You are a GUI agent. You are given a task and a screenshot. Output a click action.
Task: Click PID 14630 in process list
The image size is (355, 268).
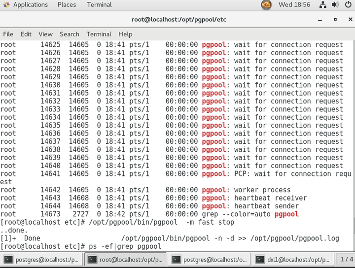(50, 85)
